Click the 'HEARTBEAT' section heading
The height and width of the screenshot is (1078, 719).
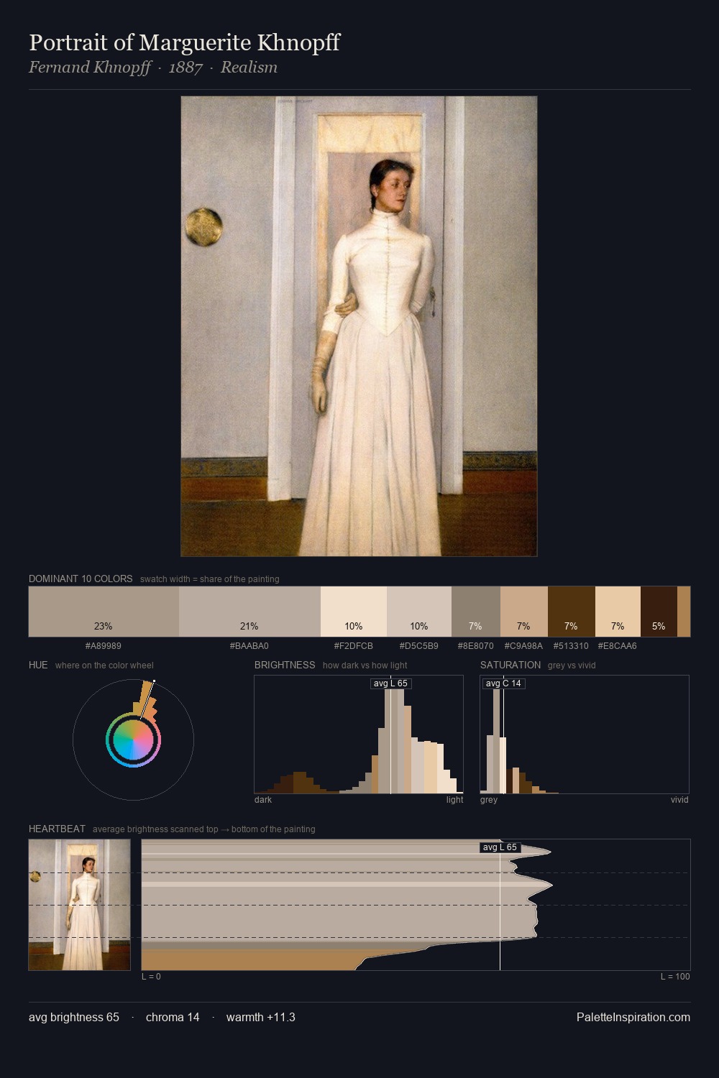57,829
